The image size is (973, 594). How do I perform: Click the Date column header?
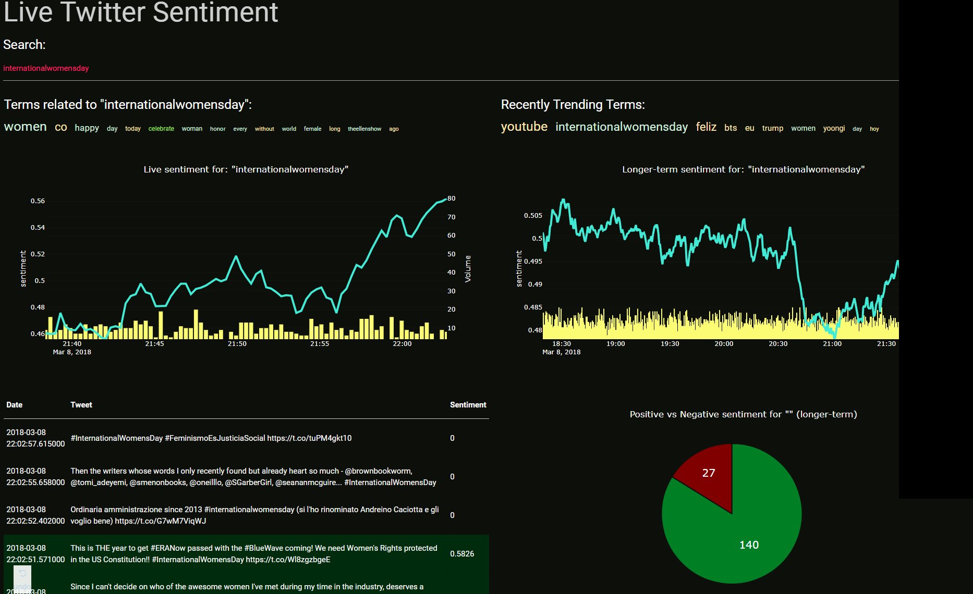pos(15,405)
